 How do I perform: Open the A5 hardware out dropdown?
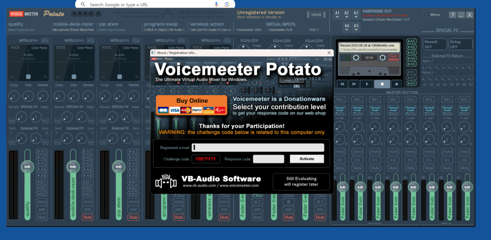pyautogui.click(x=356, y=27)
